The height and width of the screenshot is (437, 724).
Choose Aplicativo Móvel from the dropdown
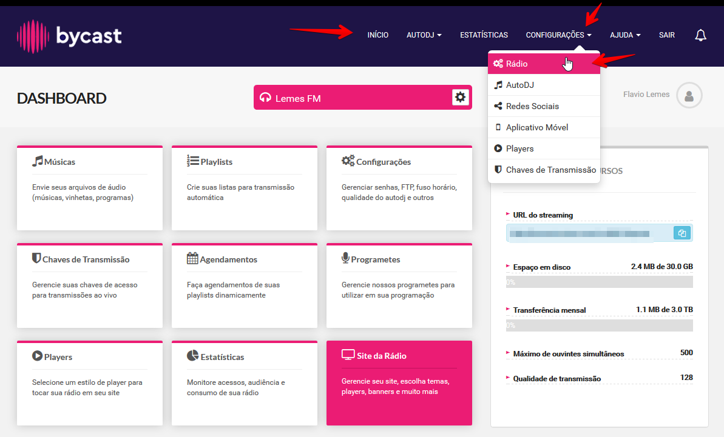tap(544, 127)
